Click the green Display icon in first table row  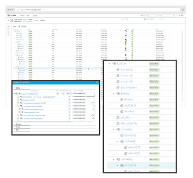pyautogui.click(x=132, y=31)
